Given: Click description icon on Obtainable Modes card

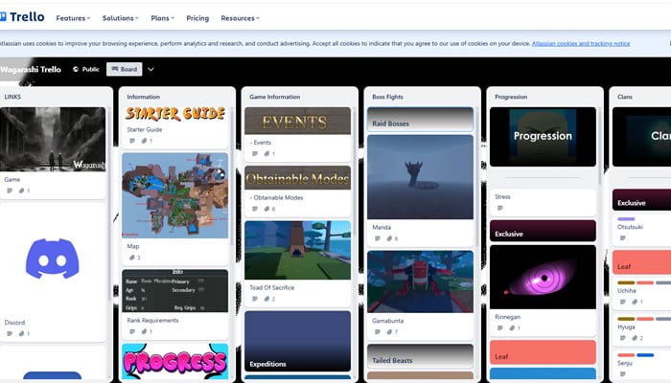Looking at the screenshot, I should point(255,209).
